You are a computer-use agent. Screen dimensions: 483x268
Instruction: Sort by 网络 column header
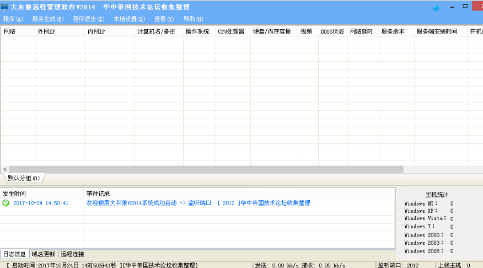[x=18, y=31]
